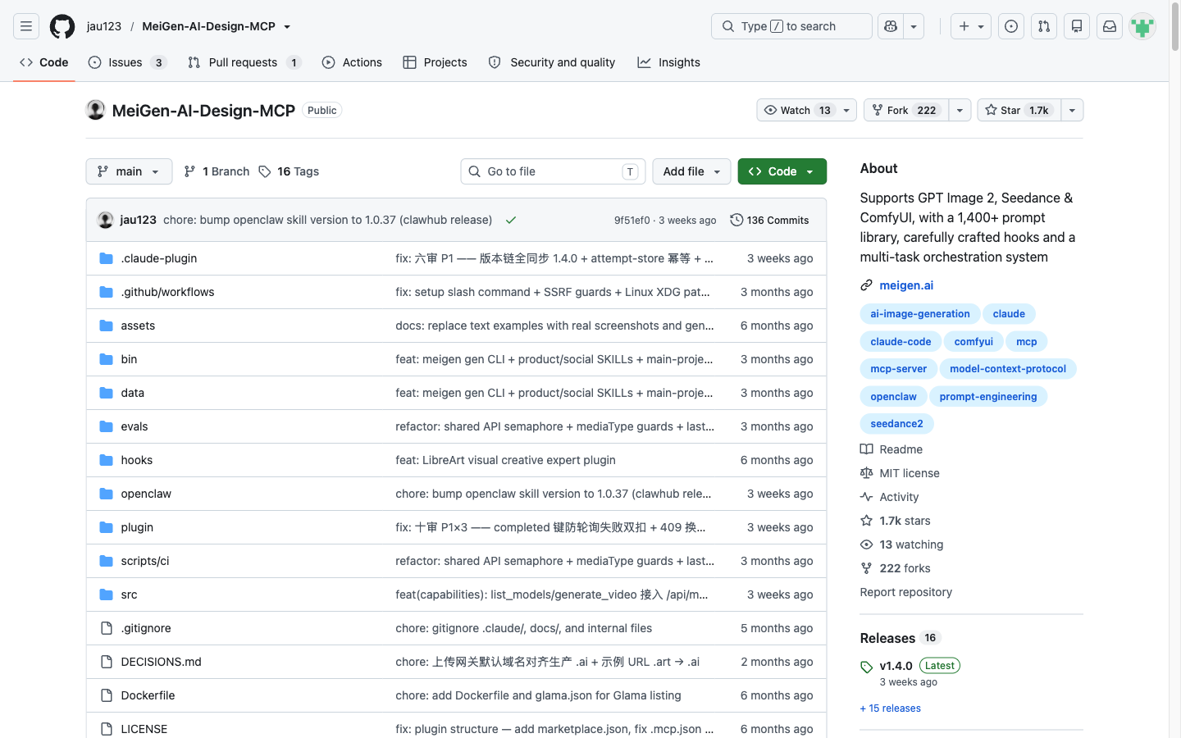Go to GitHub homepage logo

click(62, 26)
